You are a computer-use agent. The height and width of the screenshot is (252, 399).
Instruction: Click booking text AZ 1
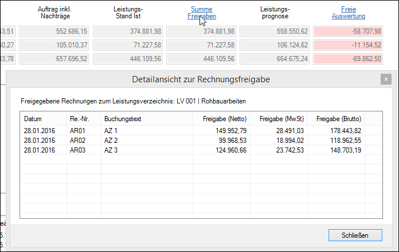[111, 131]
